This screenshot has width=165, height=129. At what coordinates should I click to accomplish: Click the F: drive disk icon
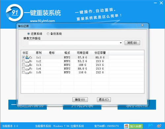coord(27,69)
